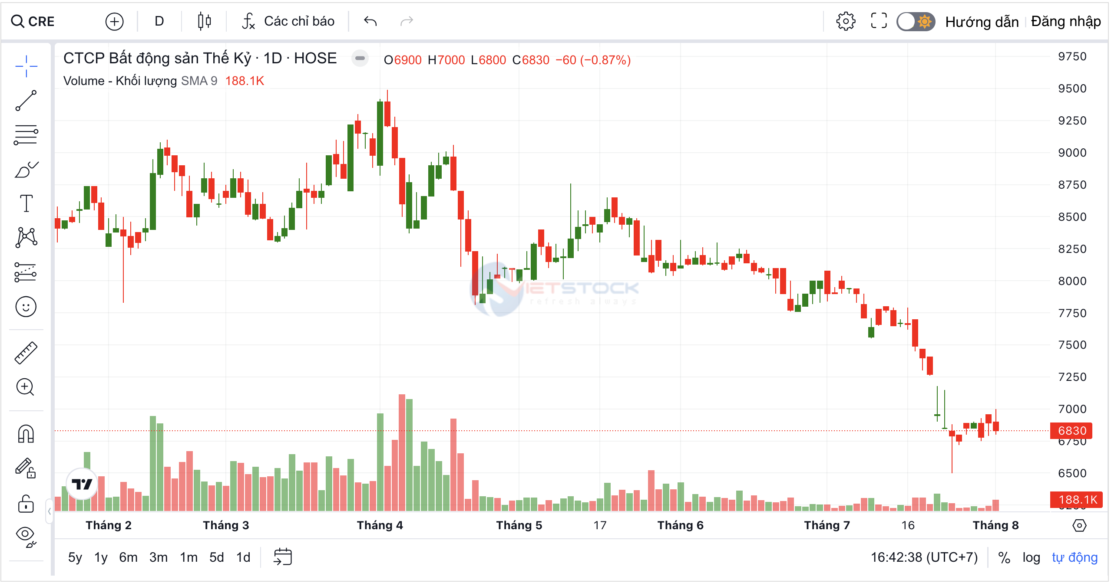The height and width of the screenshot is (583, 1111).
Task: Open the Các chỉ báo indicators menu
Action: coord(288,21)
